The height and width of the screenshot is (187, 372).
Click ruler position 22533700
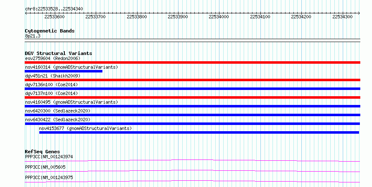pos(96,17)
